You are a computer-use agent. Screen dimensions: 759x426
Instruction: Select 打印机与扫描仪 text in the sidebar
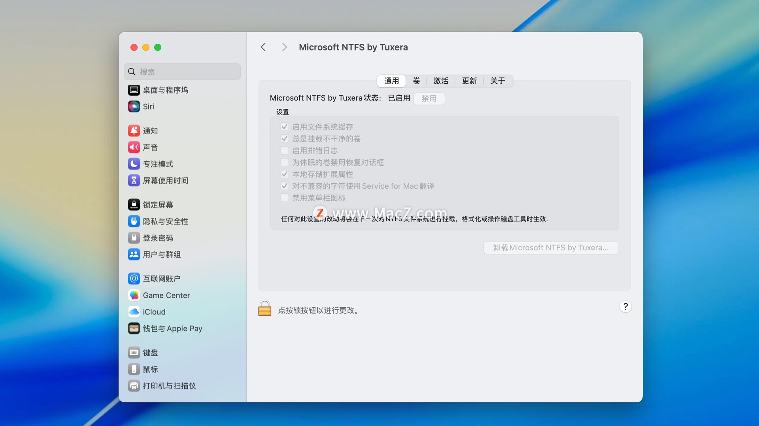click(170, 386)
